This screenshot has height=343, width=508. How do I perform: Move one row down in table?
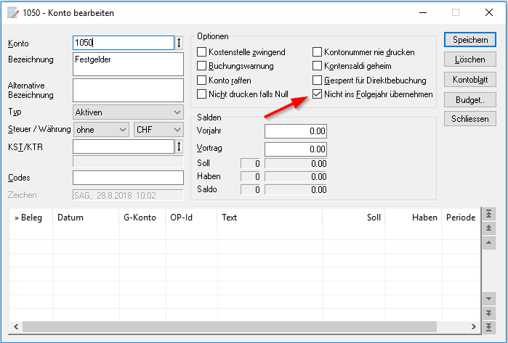489,299
